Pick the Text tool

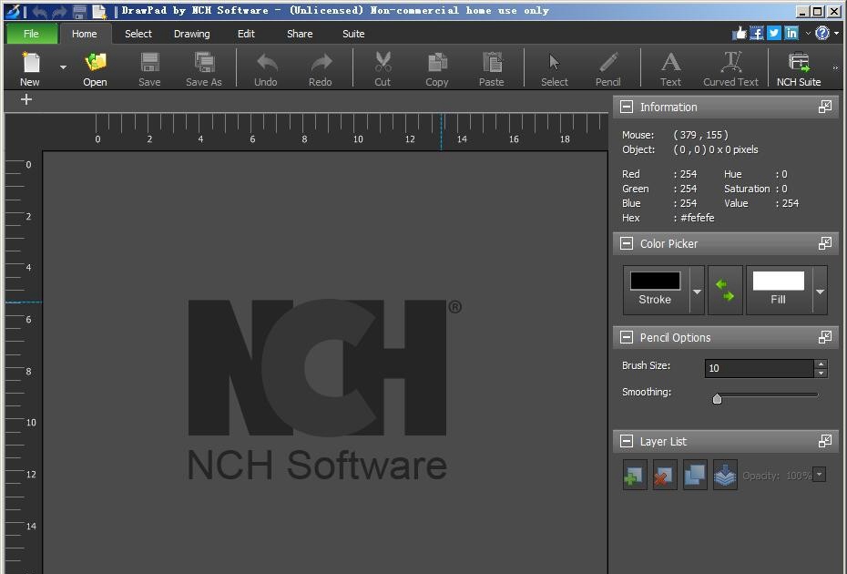tap(671, 68)
